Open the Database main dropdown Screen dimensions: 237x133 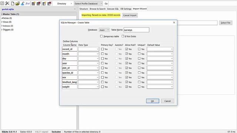104,30
